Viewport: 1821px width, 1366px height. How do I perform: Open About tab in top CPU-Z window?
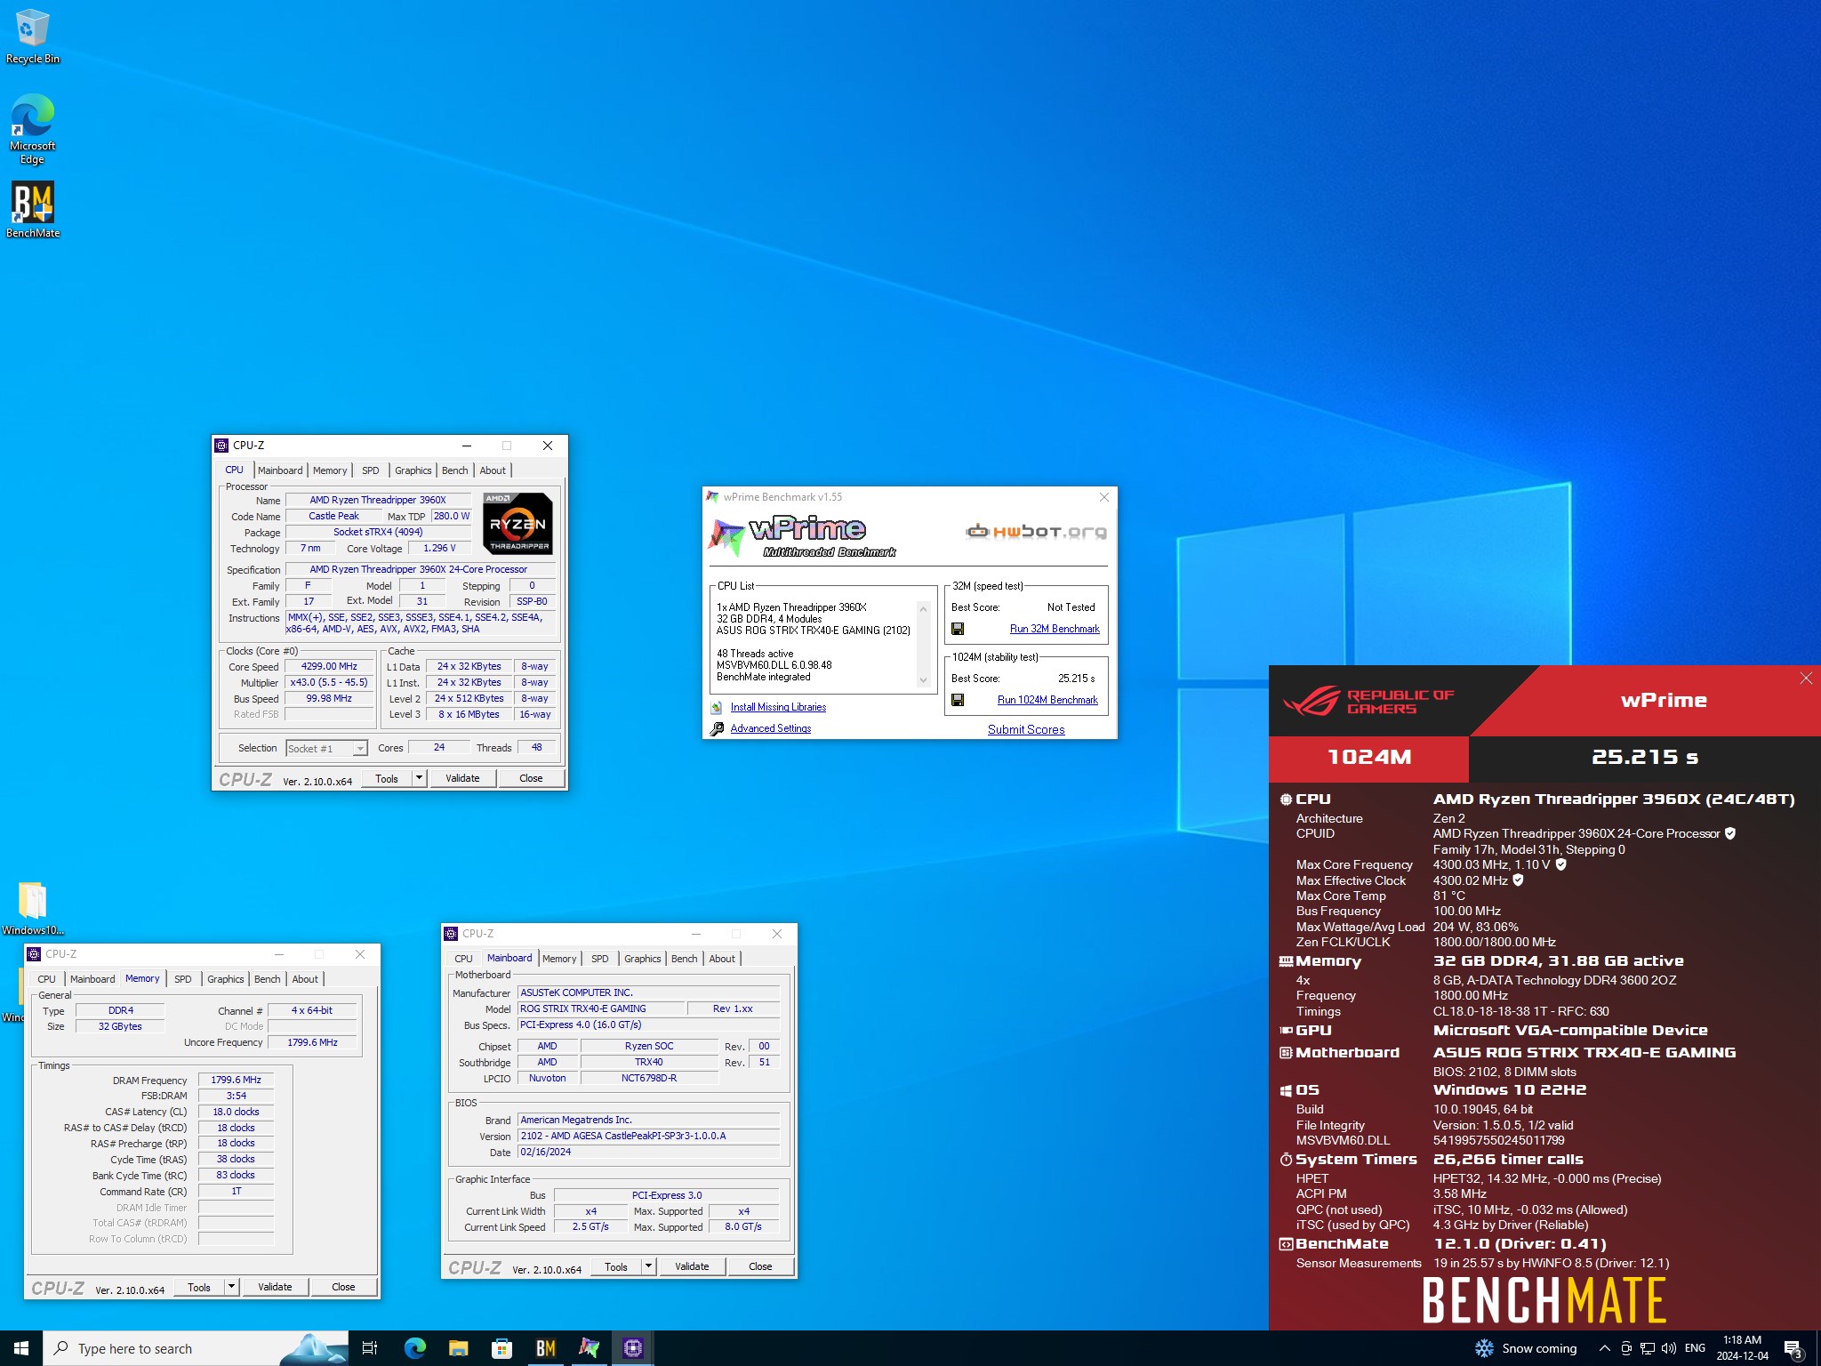[x=493, y=470]
